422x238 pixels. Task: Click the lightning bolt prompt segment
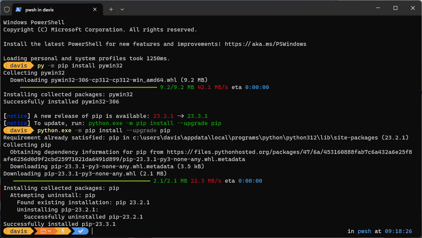pos(63,231)
